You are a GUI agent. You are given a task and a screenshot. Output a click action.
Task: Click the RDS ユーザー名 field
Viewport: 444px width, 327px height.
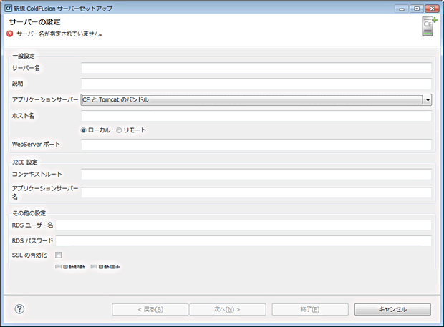point(243,225)
